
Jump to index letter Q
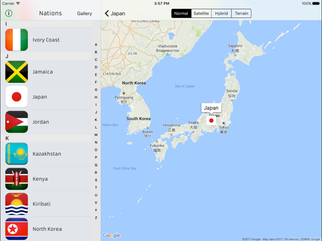point(96,165)
